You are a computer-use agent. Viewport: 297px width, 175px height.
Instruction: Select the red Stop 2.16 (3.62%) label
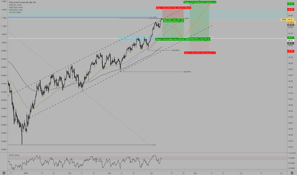[200, 53]
